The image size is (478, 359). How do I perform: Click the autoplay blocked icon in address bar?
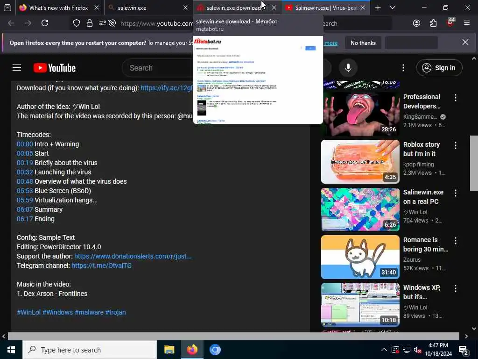pyautogui.click(x=112, y=23)
